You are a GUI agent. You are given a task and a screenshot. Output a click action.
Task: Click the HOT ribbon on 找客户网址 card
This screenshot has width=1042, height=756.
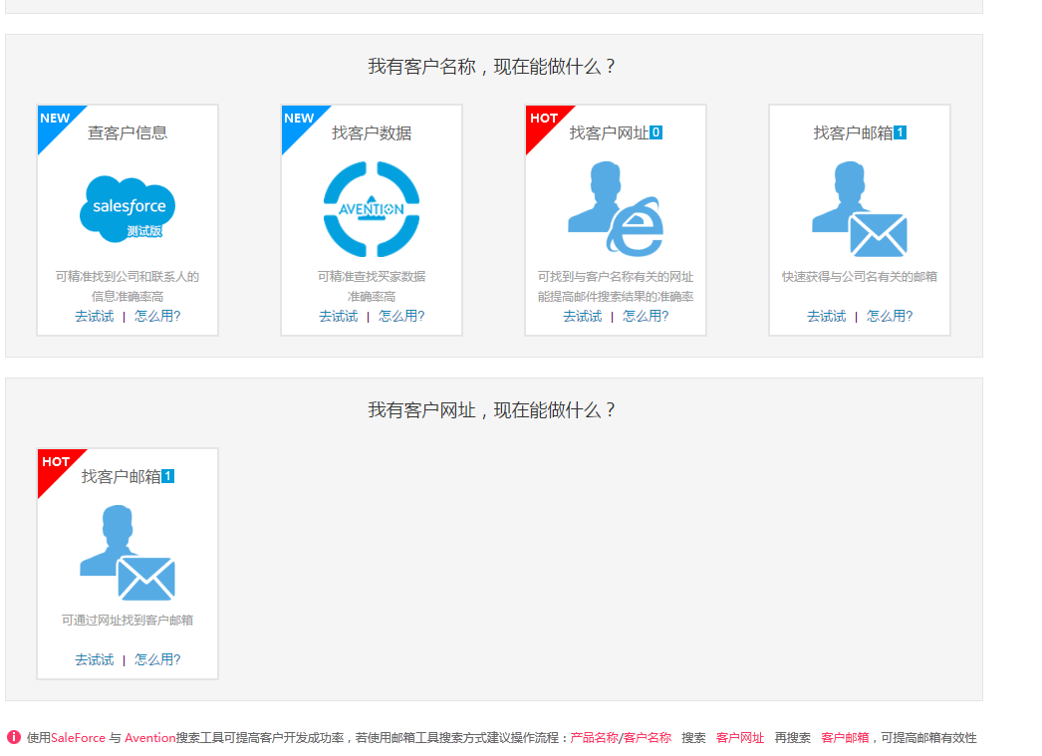tap(543, 120)
